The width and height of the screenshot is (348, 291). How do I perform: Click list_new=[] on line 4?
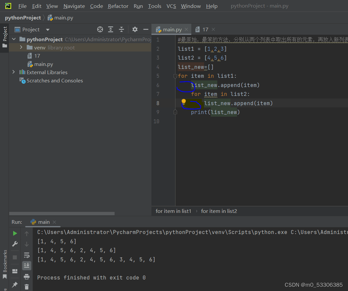click(196, 67)
